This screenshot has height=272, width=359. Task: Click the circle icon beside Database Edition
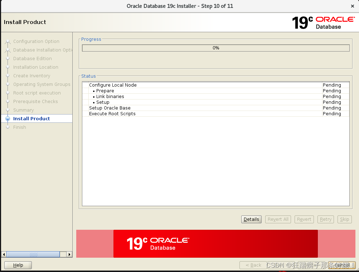pos(8,58)
